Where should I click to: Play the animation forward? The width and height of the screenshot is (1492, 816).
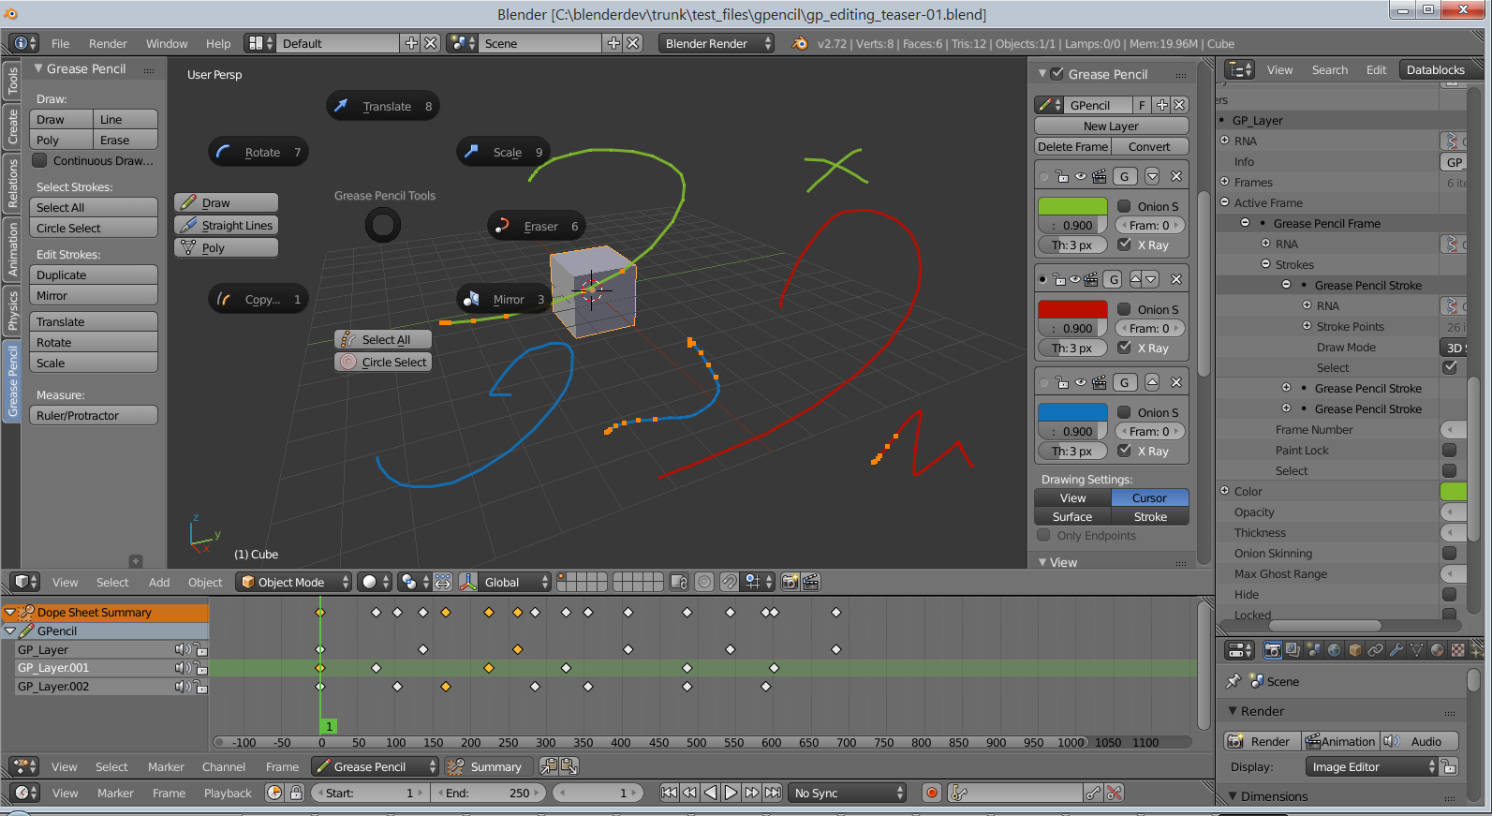731,793
